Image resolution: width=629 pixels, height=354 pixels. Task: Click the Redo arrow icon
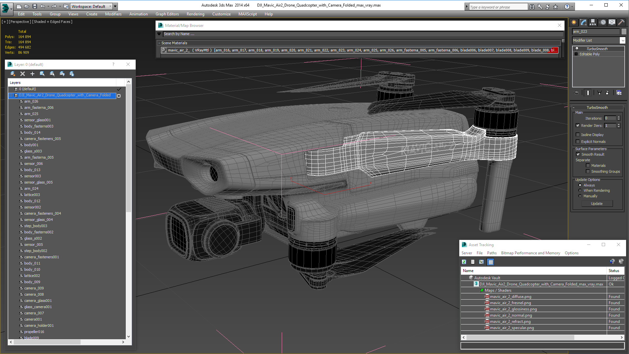(54, 6)
